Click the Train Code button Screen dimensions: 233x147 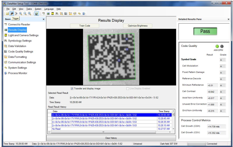[84, 26]
